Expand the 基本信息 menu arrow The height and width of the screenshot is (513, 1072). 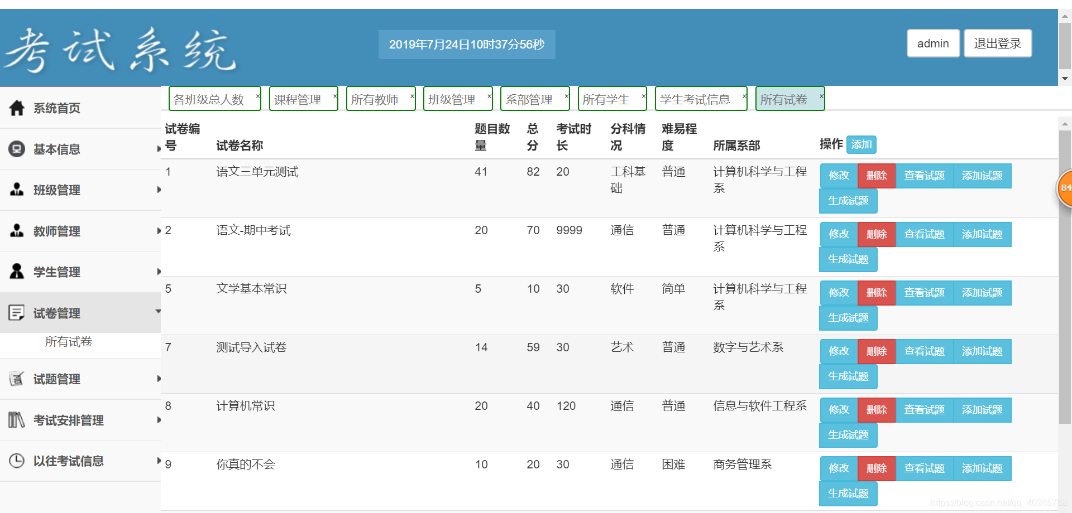[159, 149]
